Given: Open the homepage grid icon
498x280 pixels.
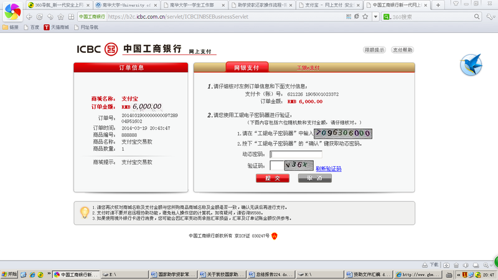Looking at the screenshot, I should point(72,17).
